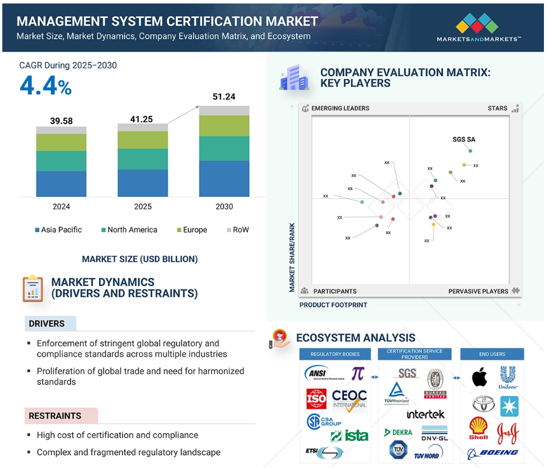Viewport: 548px width, 468px height.
Task: Click 'Complex and fragmented regulatory landscape' text
Action: [x=129, y=452]
